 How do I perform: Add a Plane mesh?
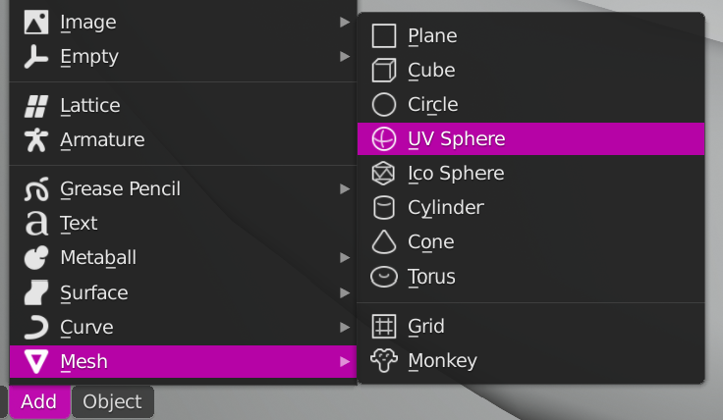[x=432, y=36]
